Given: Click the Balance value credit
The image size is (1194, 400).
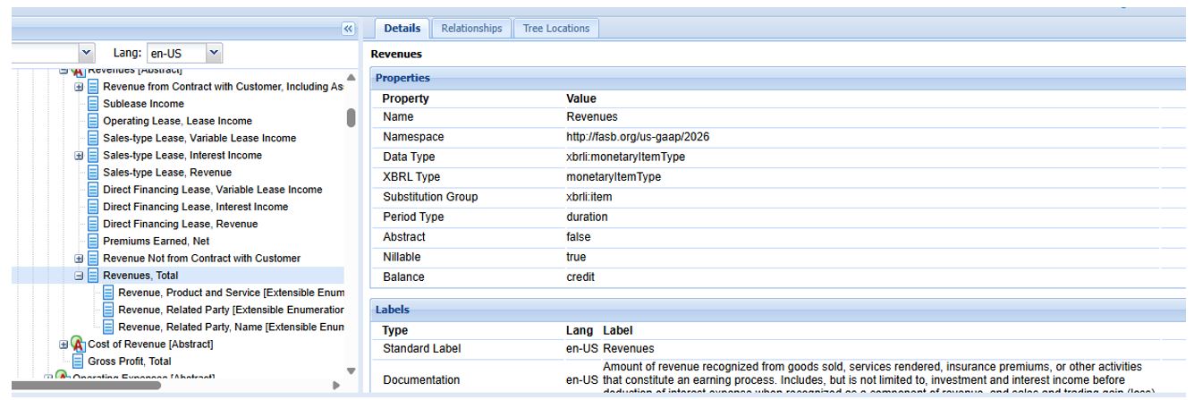Looking at the screenshot, I should pos(581,277).
